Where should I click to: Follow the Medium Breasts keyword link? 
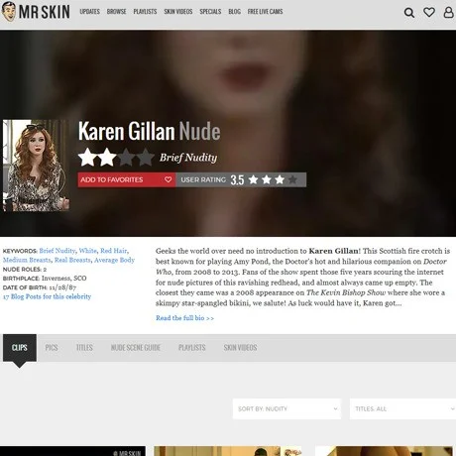[x=27, y=260]
